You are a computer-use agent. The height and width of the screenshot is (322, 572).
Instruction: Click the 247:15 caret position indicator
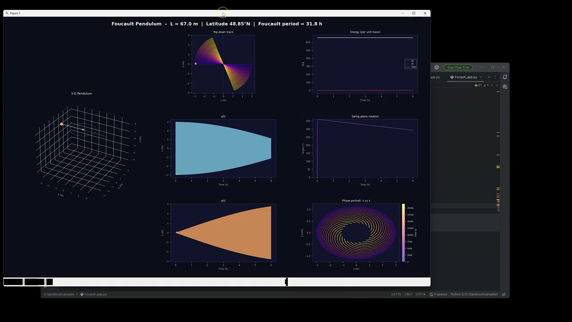coord(396,294)
